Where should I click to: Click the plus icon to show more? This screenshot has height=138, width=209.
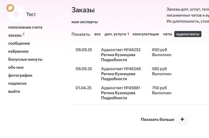click(182, 119)
